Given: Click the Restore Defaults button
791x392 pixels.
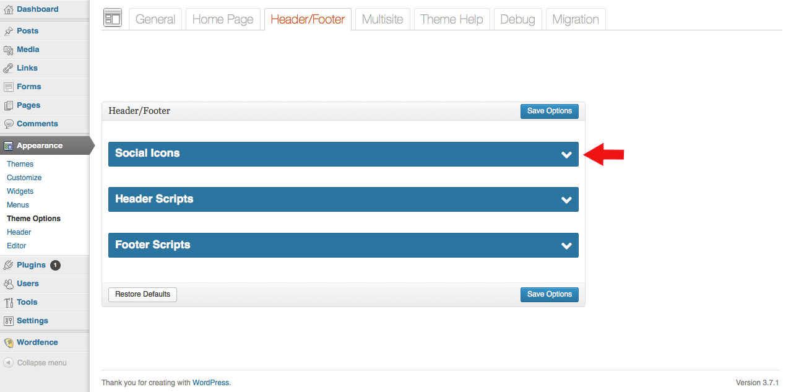Looking at the screenshot, I should pos(142,294).
